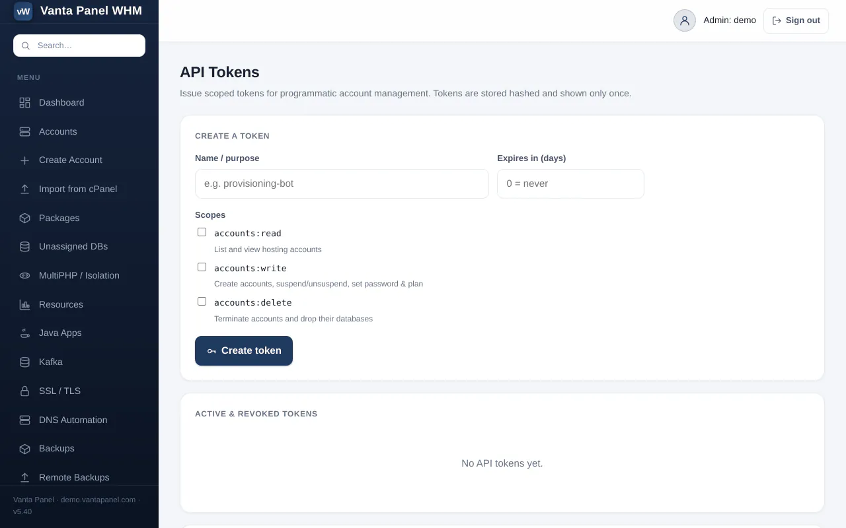Click the Remote Backups upload icon
Screen dimensions: 846x528
(24, 477)
